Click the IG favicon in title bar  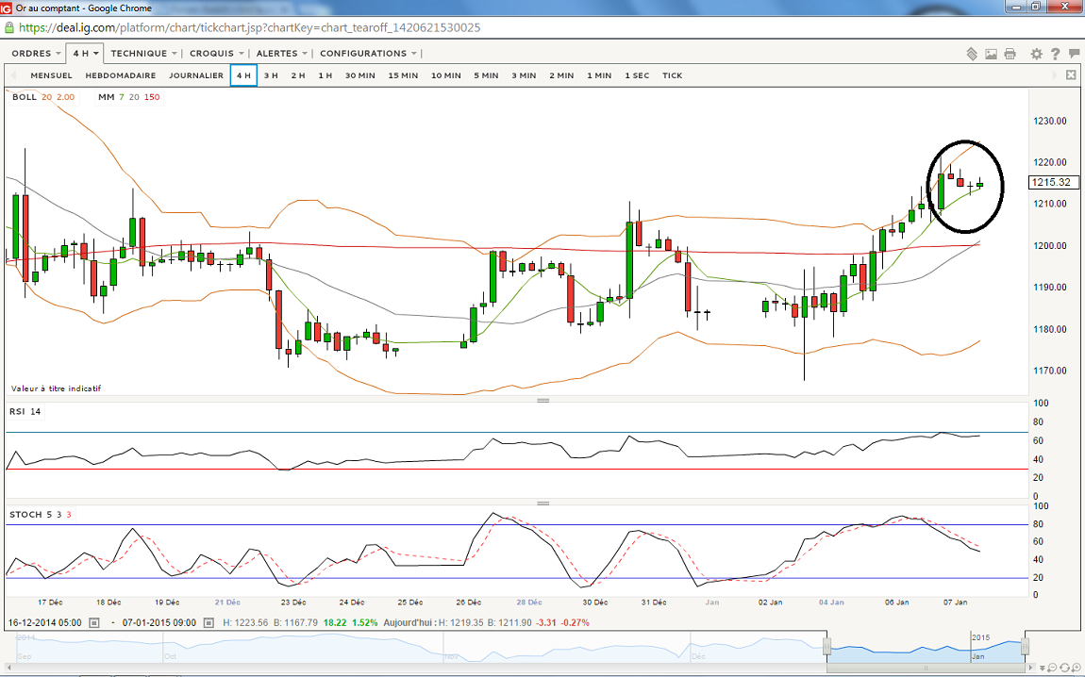pyautogui.click(x=7, y=8)
